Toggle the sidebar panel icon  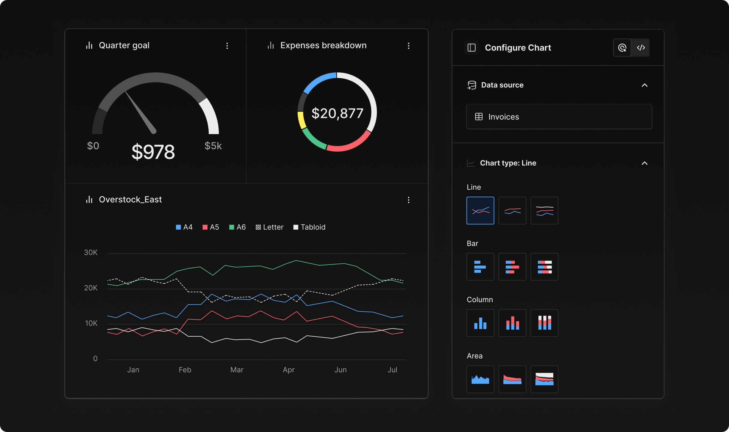[x=471, y=47]
